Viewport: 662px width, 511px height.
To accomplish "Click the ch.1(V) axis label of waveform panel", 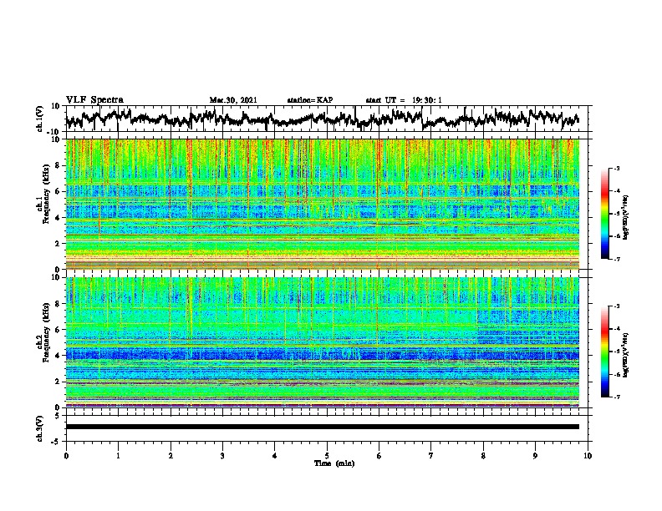I will (x=40, y=119).
